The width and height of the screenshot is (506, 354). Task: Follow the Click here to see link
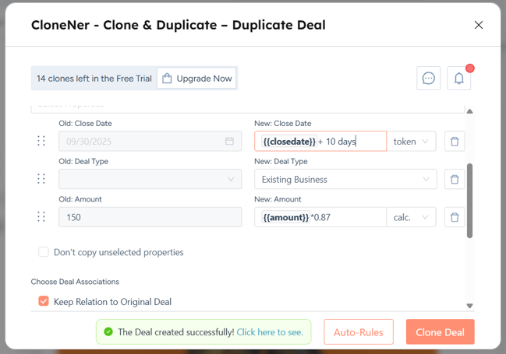270,332
